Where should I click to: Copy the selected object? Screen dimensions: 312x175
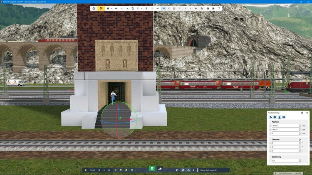click(133, 8)
